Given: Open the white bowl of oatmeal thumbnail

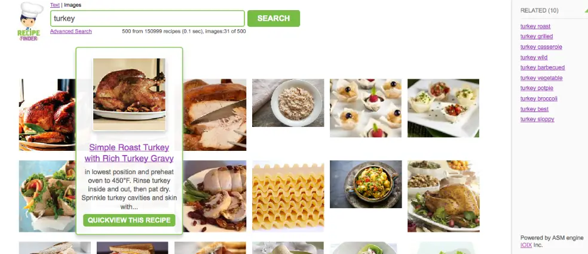Looking at the screenshot, I should pos(288,103).
